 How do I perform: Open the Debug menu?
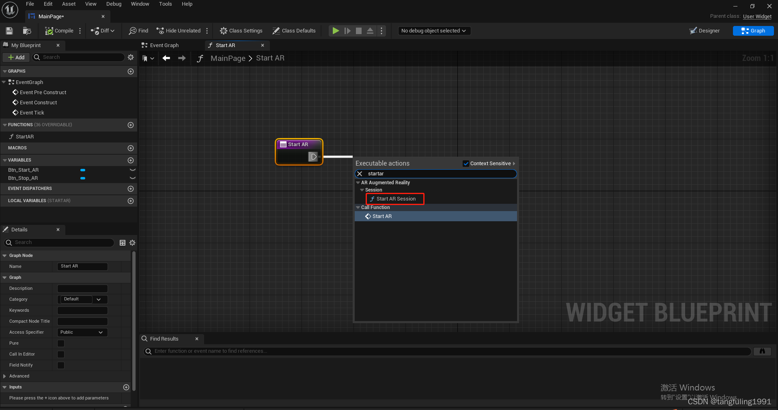(x=114, y=4)
